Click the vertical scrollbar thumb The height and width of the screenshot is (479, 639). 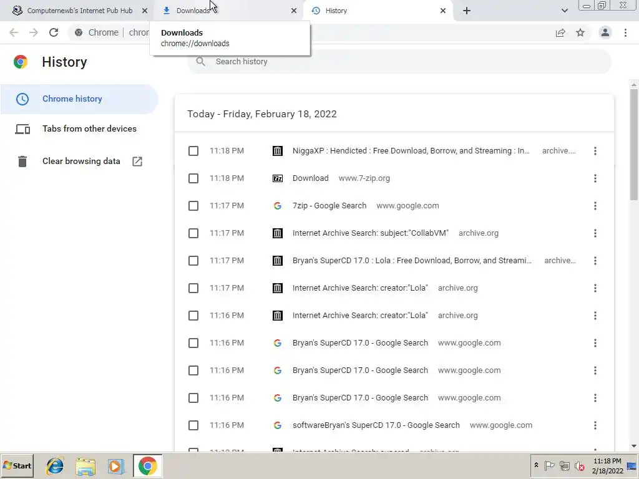pyautogui.click(x=634, y=145)
